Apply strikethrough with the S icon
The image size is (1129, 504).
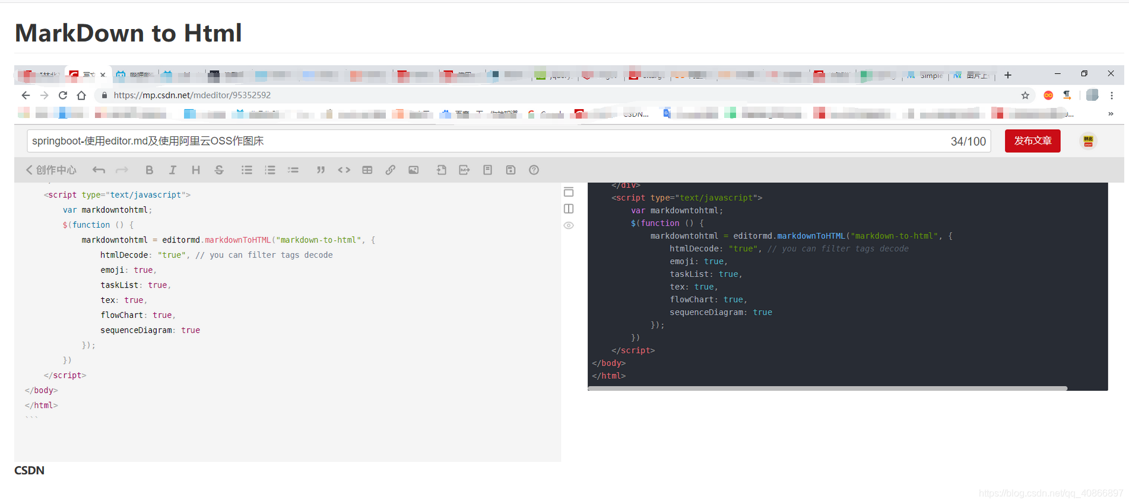pos(219,170)
